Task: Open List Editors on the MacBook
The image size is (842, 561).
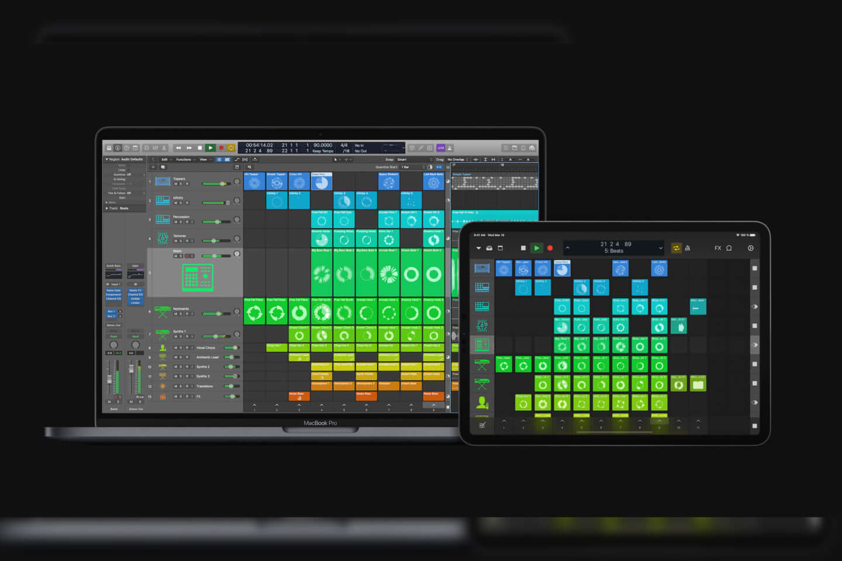Action: pyautogui.click(x=506, y=148)
